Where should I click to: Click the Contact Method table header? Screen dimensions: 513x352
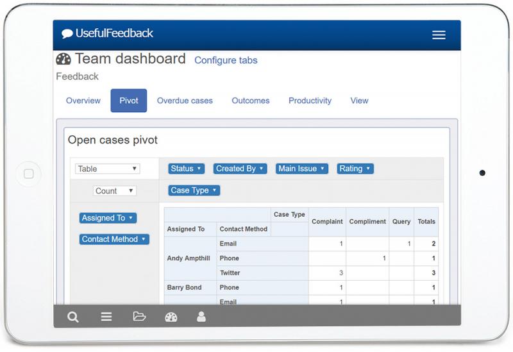click(244, 229)
